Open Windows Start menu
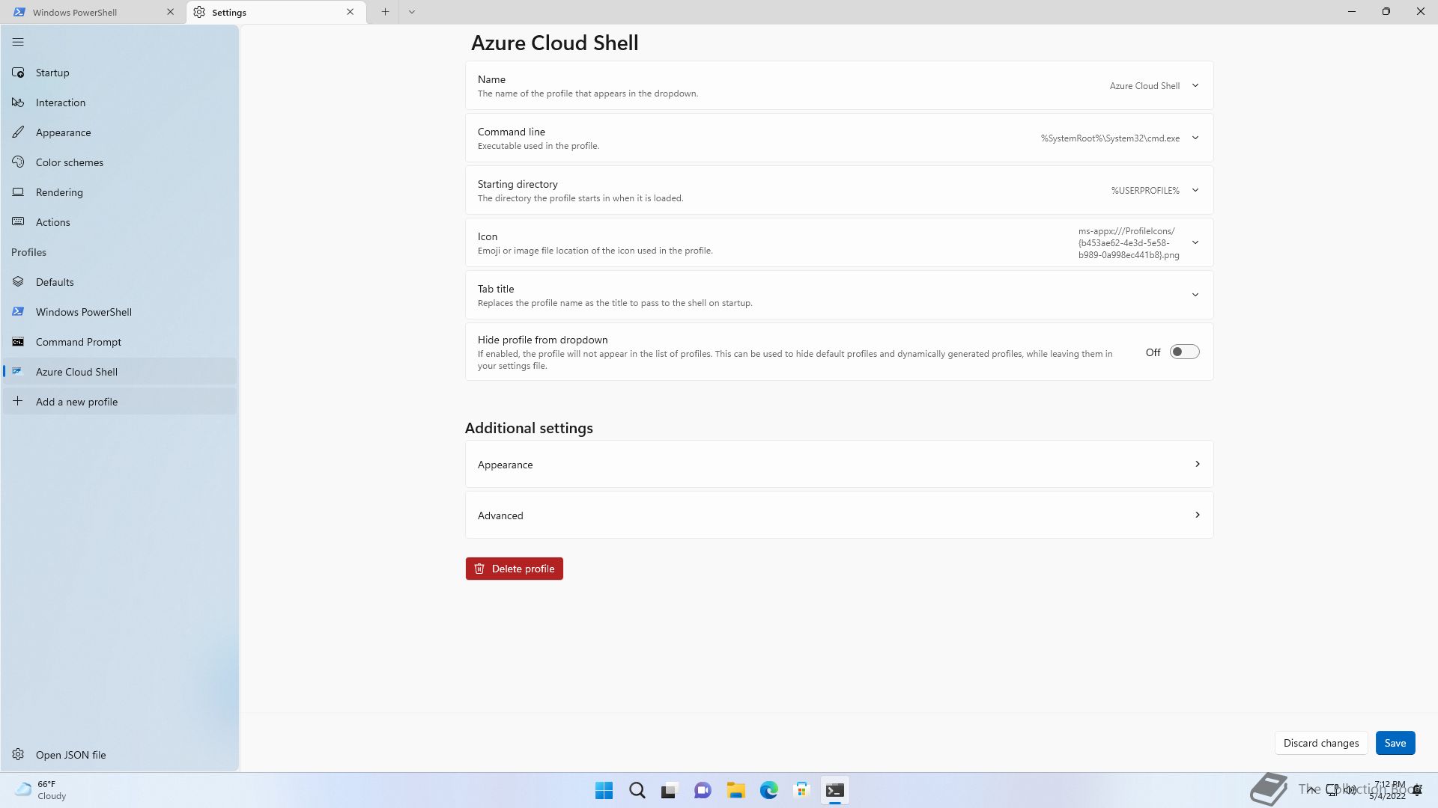1438x808 pixels. point(604,791)
